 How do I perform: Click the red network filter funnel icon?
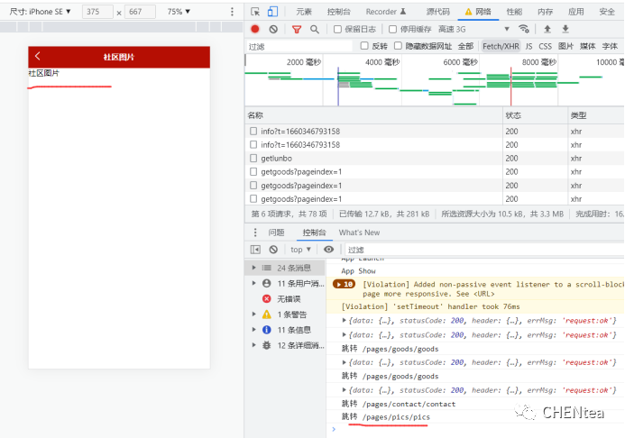point(295,29)
